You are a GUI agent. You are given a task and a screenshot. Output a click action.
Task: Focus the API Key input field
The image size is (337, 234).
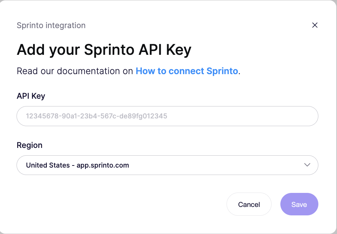167,116
